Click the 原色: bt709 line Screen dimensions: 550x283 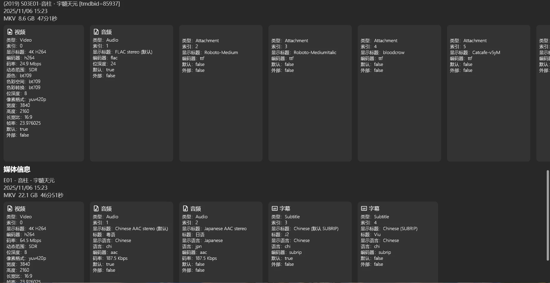point(19,76)
